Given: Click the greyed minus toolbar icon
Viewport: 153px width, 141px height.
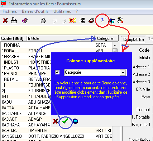Looking at the screenshot, I should (64, 21).
